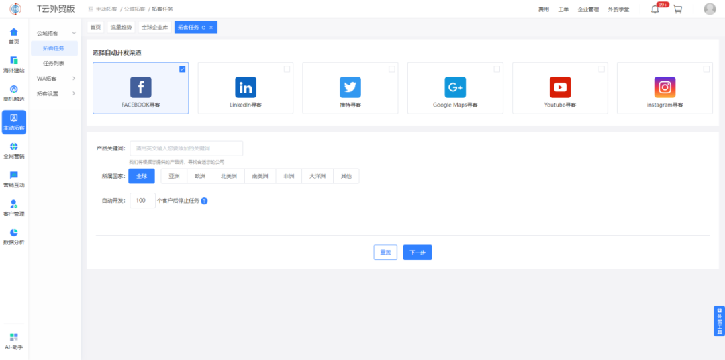The image size is (725, 360).
Task: Open the 企业管理 header link
Action: pyautogui.click(x=588, y=9)
